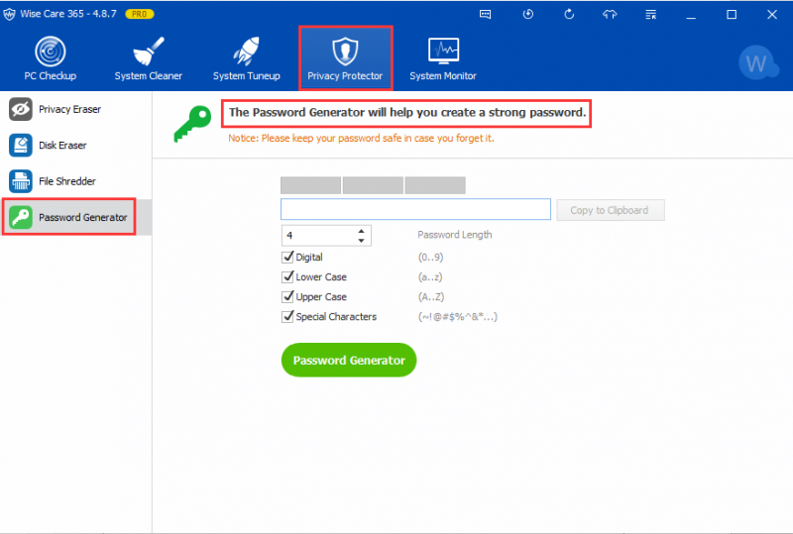Image resolution: width=793 pixels, height=534 pixels.
Task: Increase password length with up arrow
Action: pyautogui.click(x=361, y=231)
